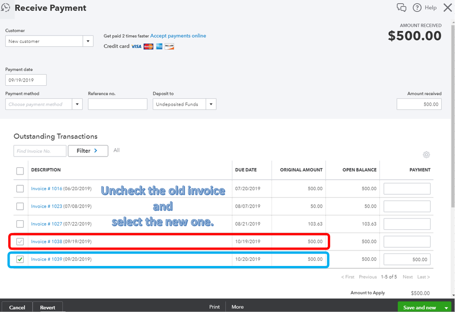The image size is (455, 312).
Task: Click the Filter button
Action: (x=88, y=151)
